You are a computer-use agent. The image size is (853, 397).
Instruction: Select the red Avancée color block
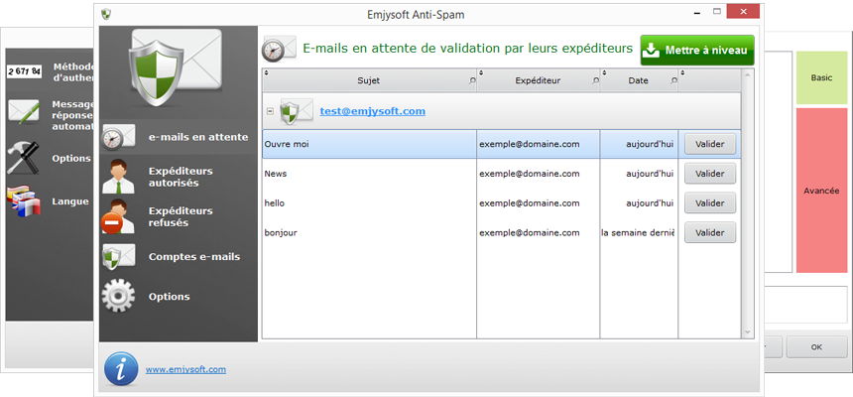click(821, 190)
